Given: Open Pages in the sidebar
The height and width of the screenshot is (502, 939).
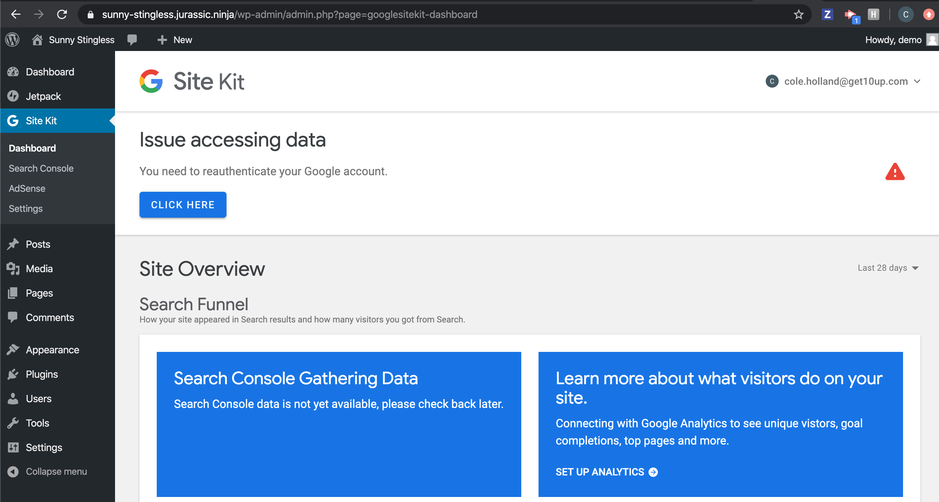Looking at the screenshot, I should [x=58, y=293].
